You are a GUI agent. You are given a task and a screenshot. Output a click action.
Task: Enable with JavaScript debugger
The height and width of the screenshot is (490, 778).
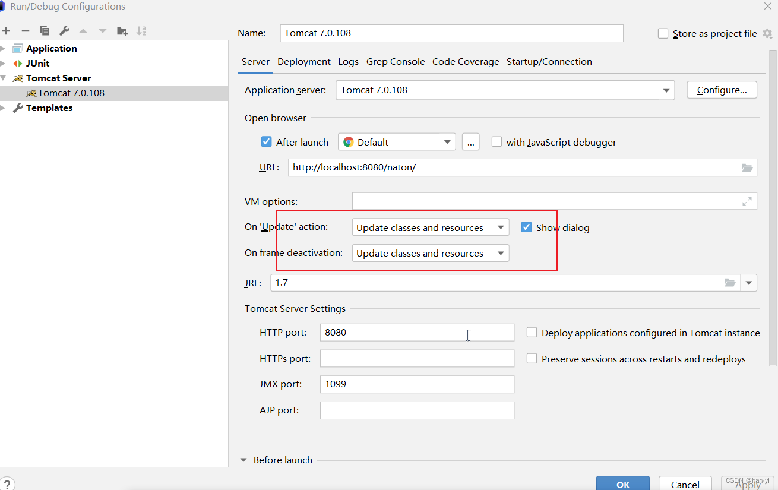[496, 142]
